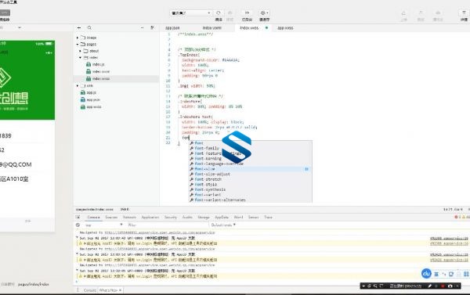The height and width of the screenshot is (295, 470).
Task: Click the search icon in file tree panel
Action: (89, 27)
